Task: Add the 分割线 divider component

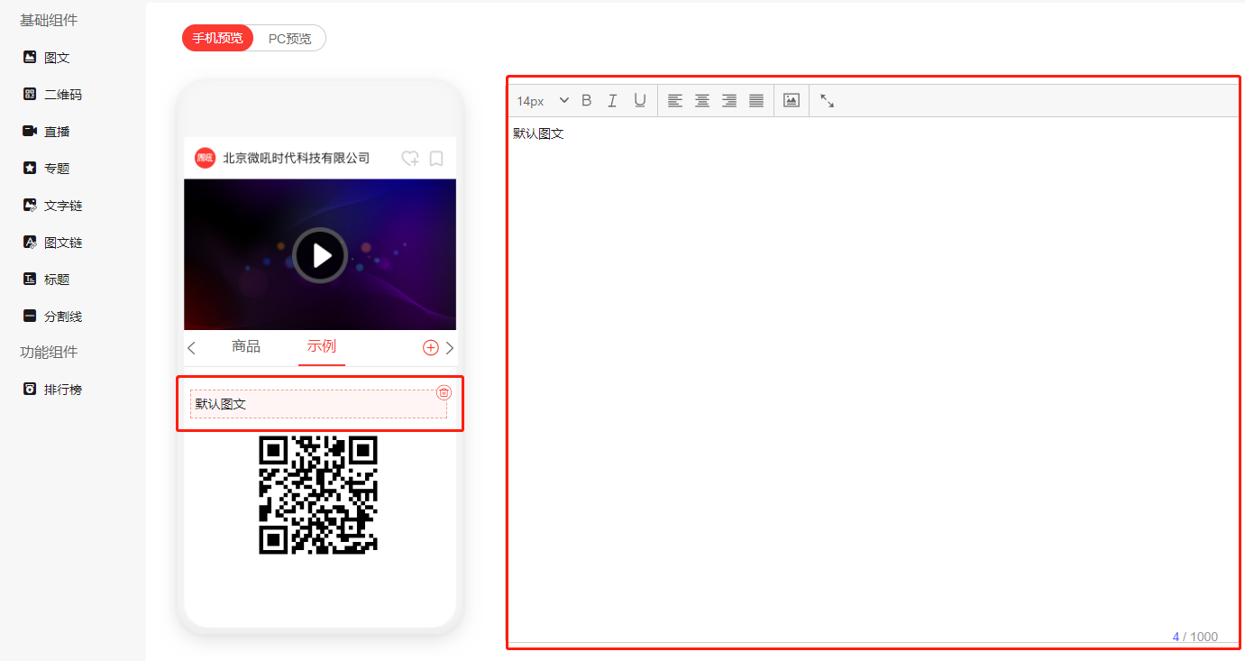Action: pos(52,317)
